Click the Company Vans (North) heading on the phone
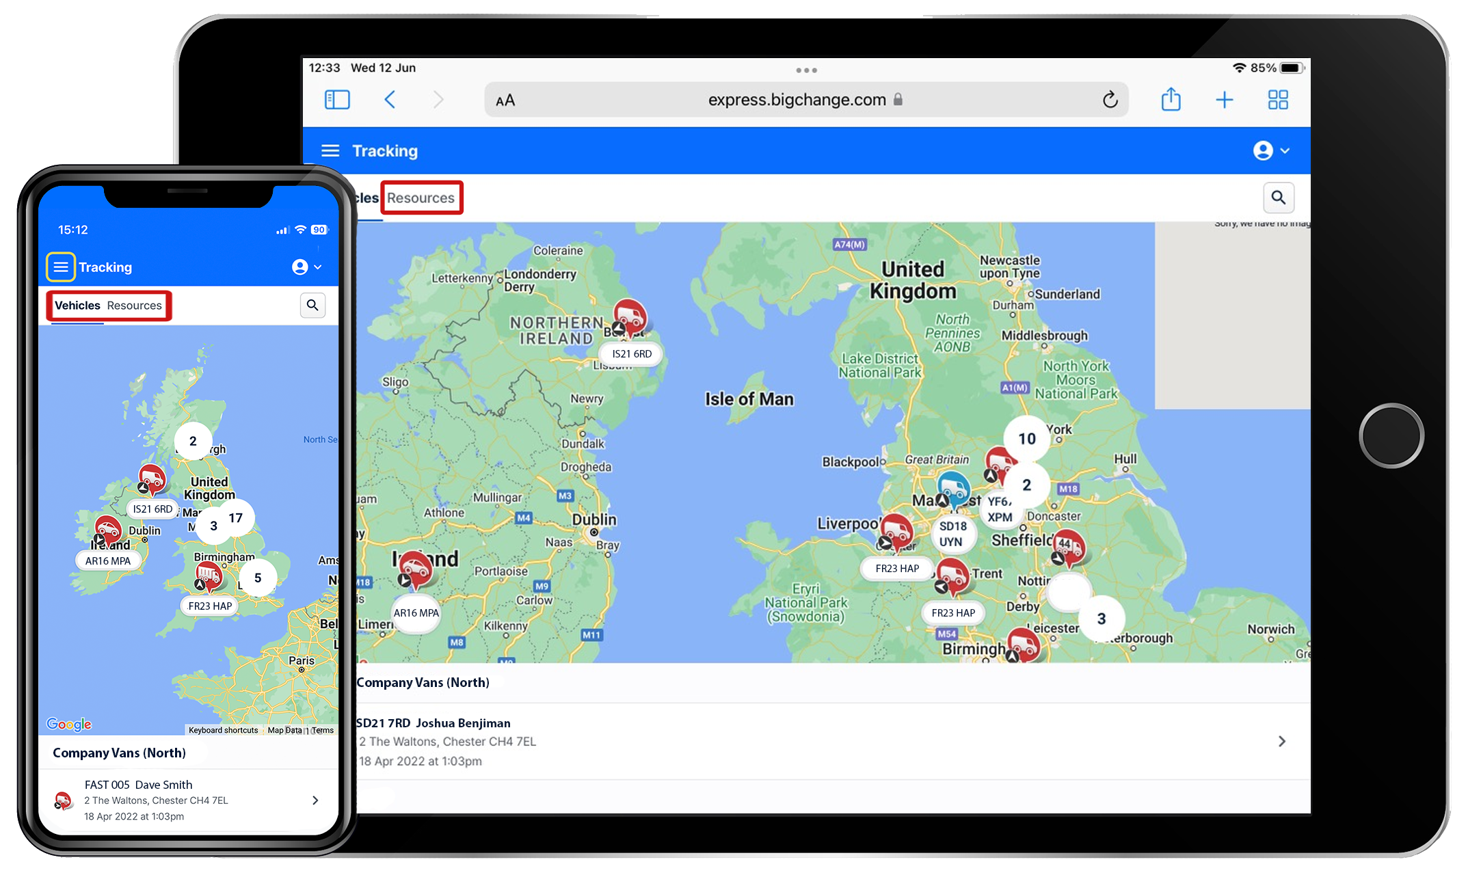 click(119, 753)
